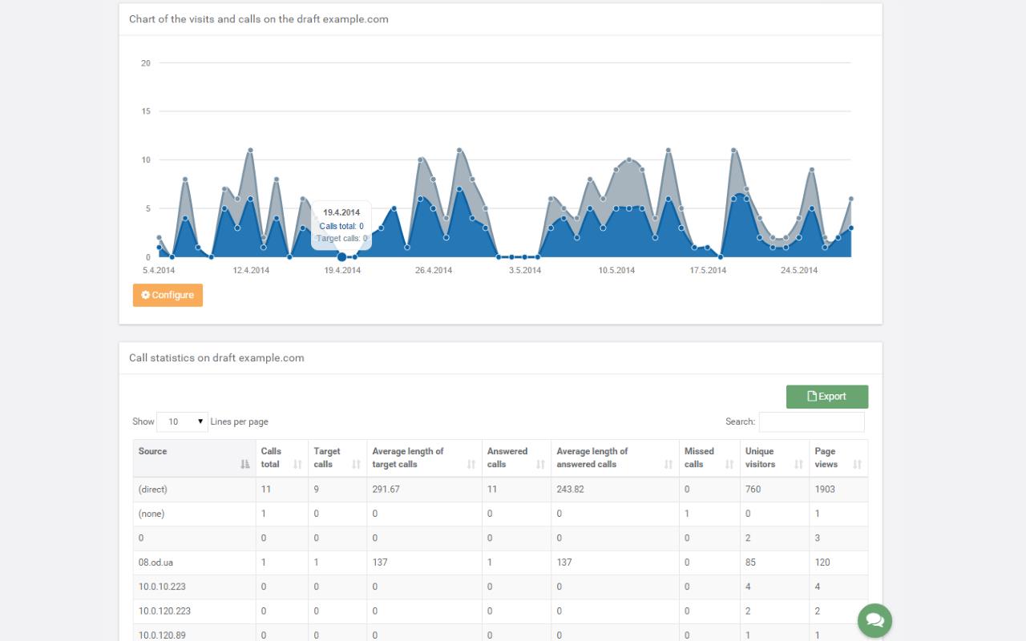Sort by Calls total column arrows
Viewport: 1026px width, 641px height.
click(x=297, y=464)
